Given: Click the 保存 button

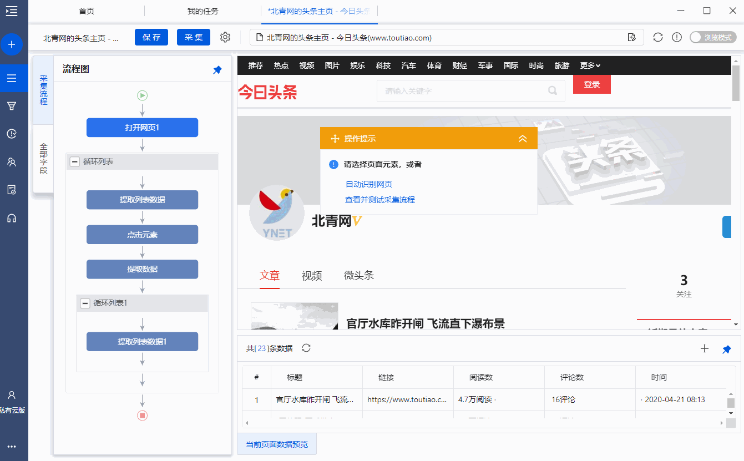Looking at the screenshot, I should [151, 37].
